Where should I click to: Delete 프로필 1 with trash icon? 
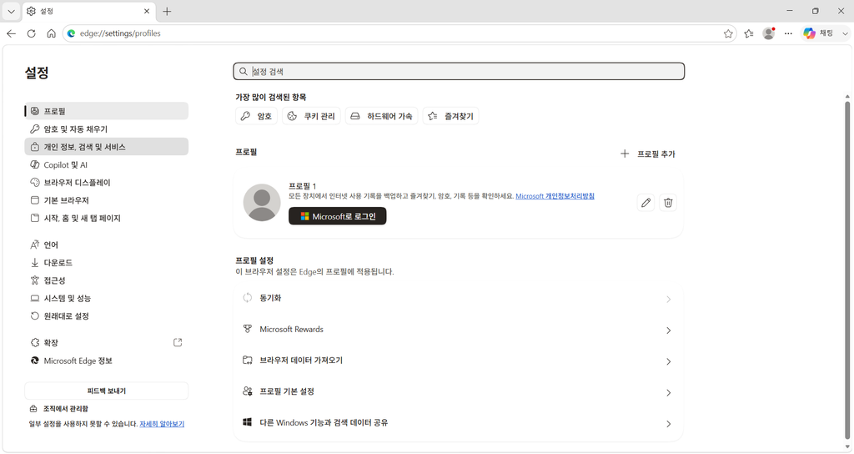668,203
